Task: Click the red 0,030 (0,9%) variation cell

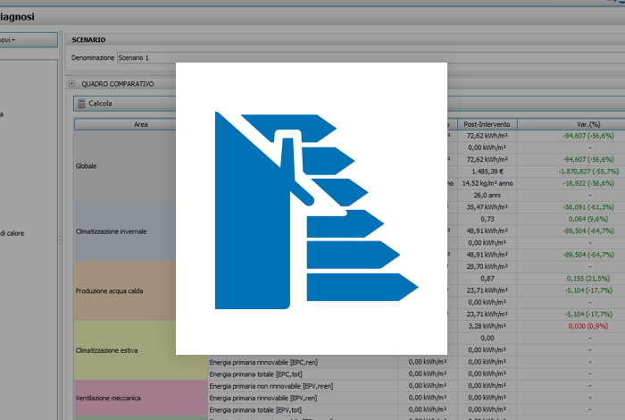Action: pyautogui.click(x=570, y=327)
